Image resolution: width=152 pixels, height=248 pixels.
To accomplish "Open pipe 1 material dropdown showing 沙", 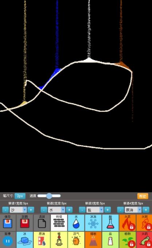I will pyautogui.click(x=18, y=210).
